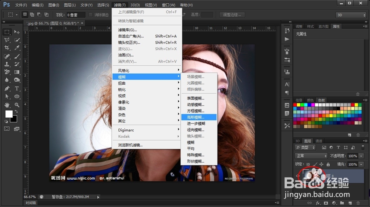Click the white foreground color swatch
The image size is (370, 207).
(9, 114)
